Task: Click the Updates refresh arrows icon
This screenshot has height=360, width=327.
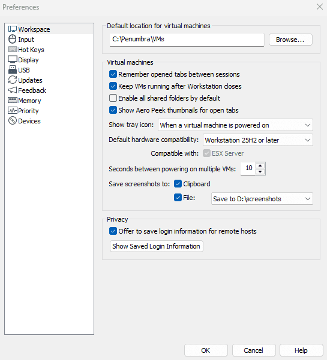Action: [x=13, y=80]
